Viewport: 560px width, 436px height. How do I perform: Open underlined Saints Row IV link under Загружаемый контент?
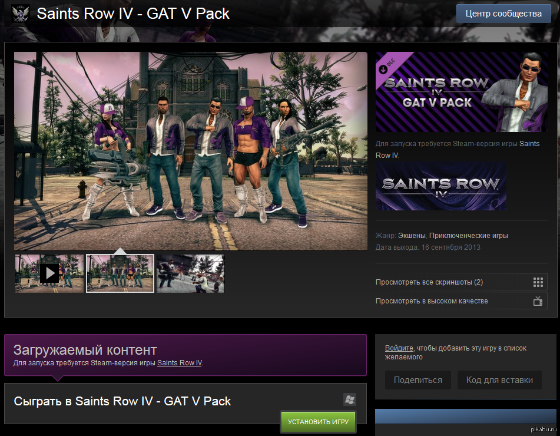179,363
